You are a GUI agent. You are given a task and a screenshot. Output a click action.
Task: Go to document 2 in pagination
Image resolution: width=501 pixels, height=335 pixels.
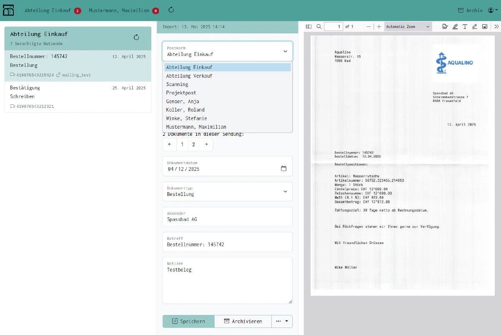point(194,144)
